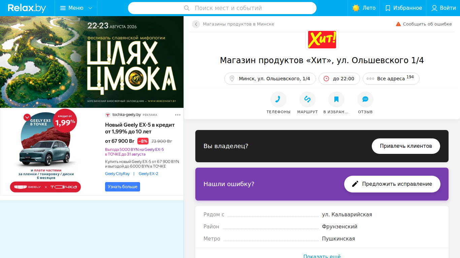The image size is (460, 258).
Task: Click the Отзыв speech bubble icon
Action: tap(365, 99)
